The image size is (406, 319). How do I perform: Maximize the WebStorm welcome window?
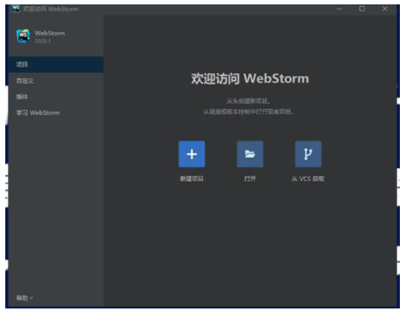pyautogui.click(x=362, y=9)
